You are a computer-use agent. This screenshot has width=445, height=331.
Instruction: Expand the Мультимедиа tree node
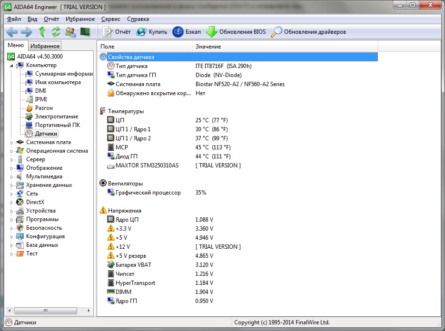tap(11, 177)
